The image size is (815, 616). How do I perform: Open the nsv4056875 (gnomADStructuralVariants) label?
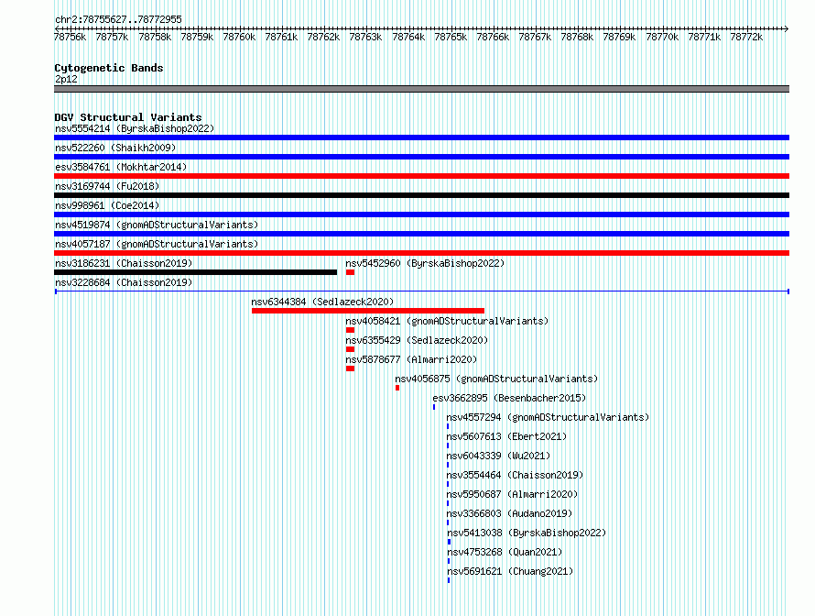tap(496, 379)
